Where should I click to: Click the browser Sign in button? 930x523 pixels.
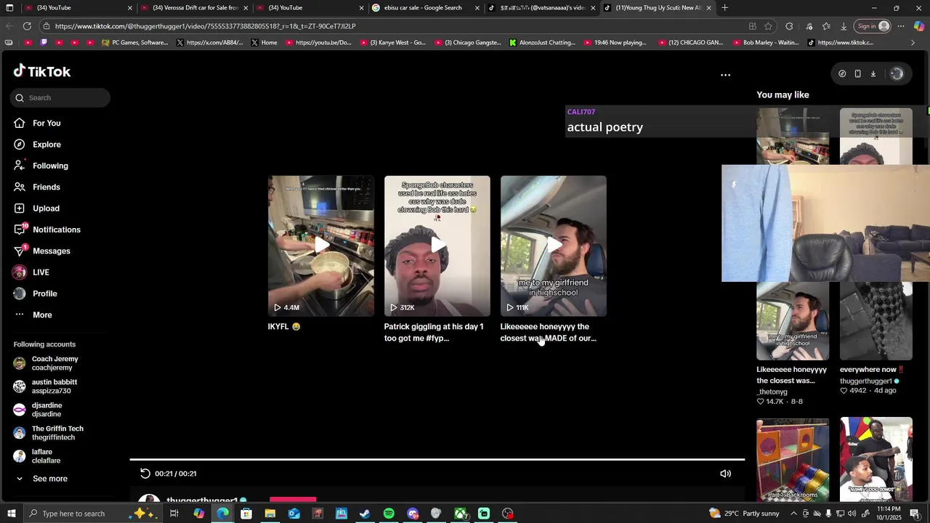coord(873,26)
